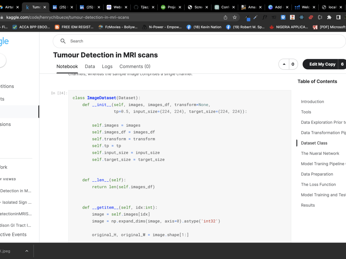Open ACCA BPP EBOOK bookmark
Viewport: 346px width, 259px height.
[31, 27]
